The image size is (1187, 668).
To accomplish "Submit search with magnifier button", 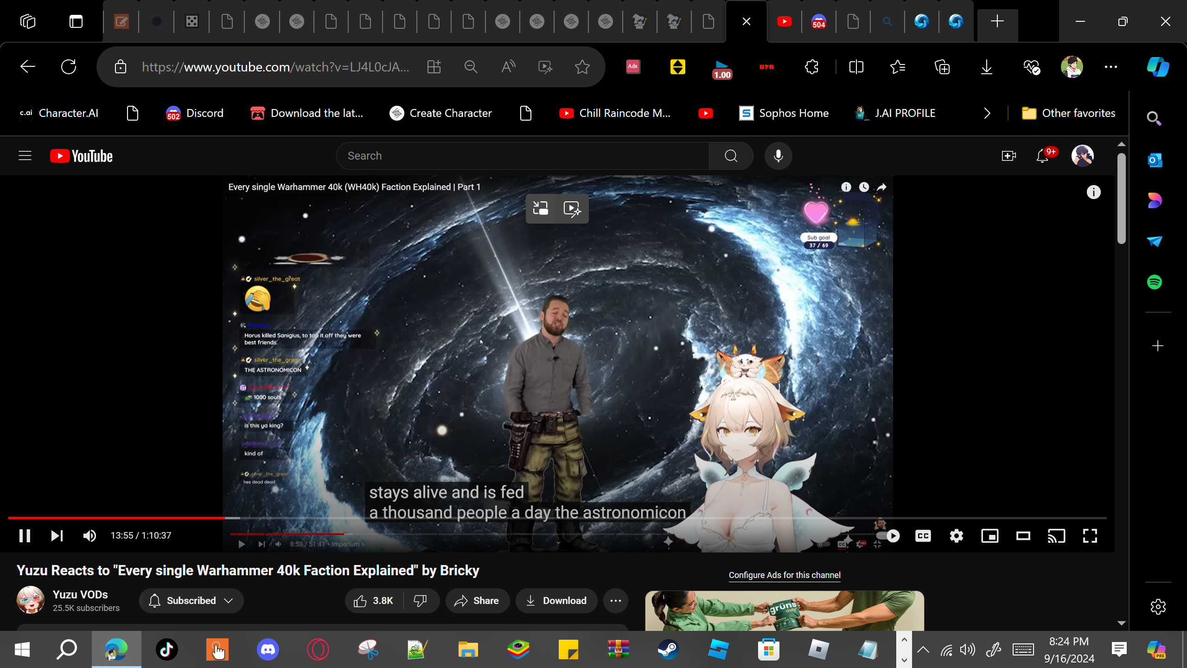I will point(731,156).
